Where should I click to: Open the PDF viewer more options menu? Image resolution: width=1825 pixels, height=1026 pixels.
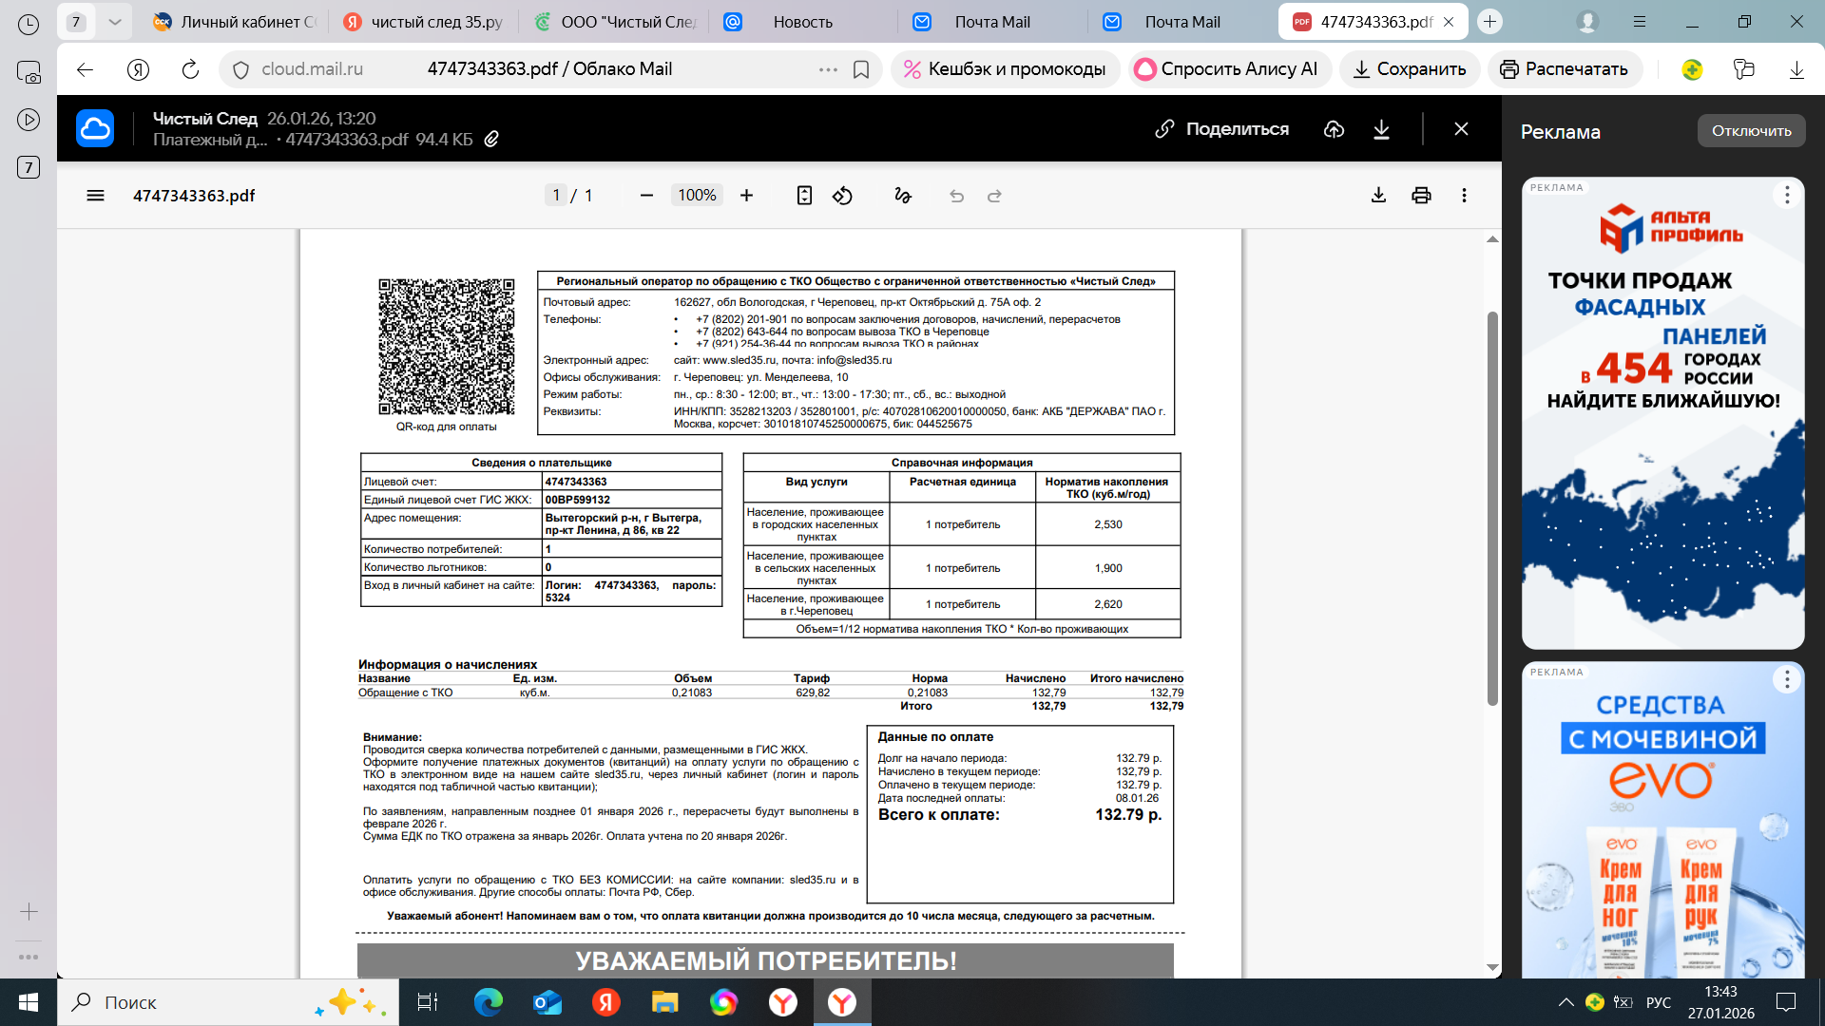tap(1464, 196)
